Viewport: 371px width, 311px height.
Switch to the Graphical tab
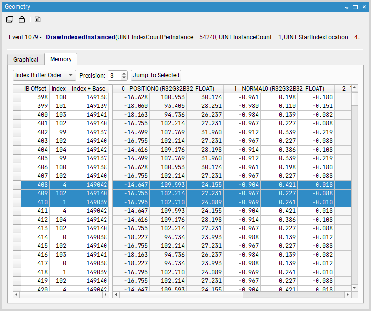pos(26,59)
